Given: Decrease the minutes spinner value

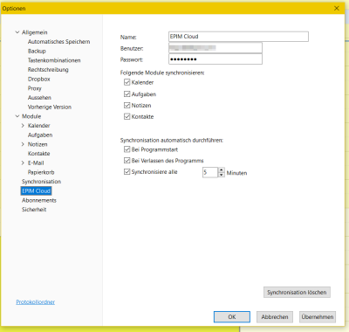Looking at the screenshot, I should (x=222, y=175).
